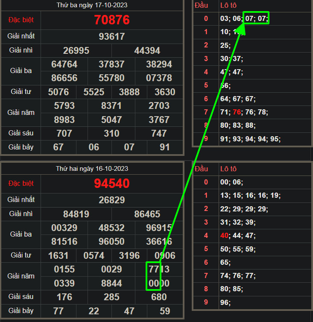Screen dimensions: 313x322
Task: Click second prize number 44394
Action: 147,51
